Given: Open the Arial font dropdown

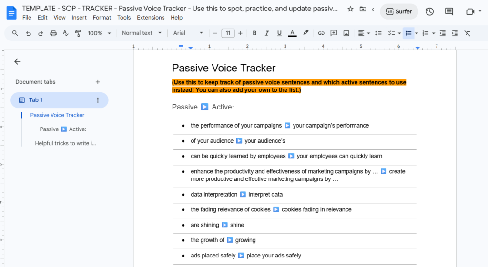Looking at the screenshot, I should [x=188, y=33].
